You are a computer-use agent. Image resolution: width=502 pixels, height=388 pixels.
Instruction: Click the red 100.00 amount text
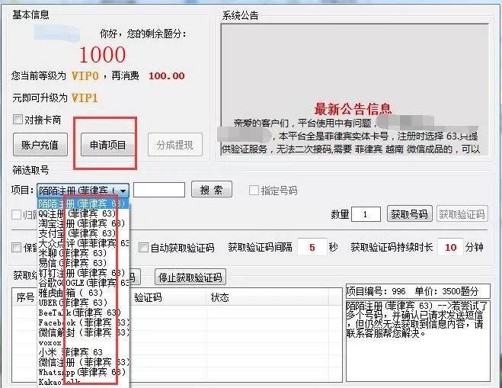pos(167,76)
